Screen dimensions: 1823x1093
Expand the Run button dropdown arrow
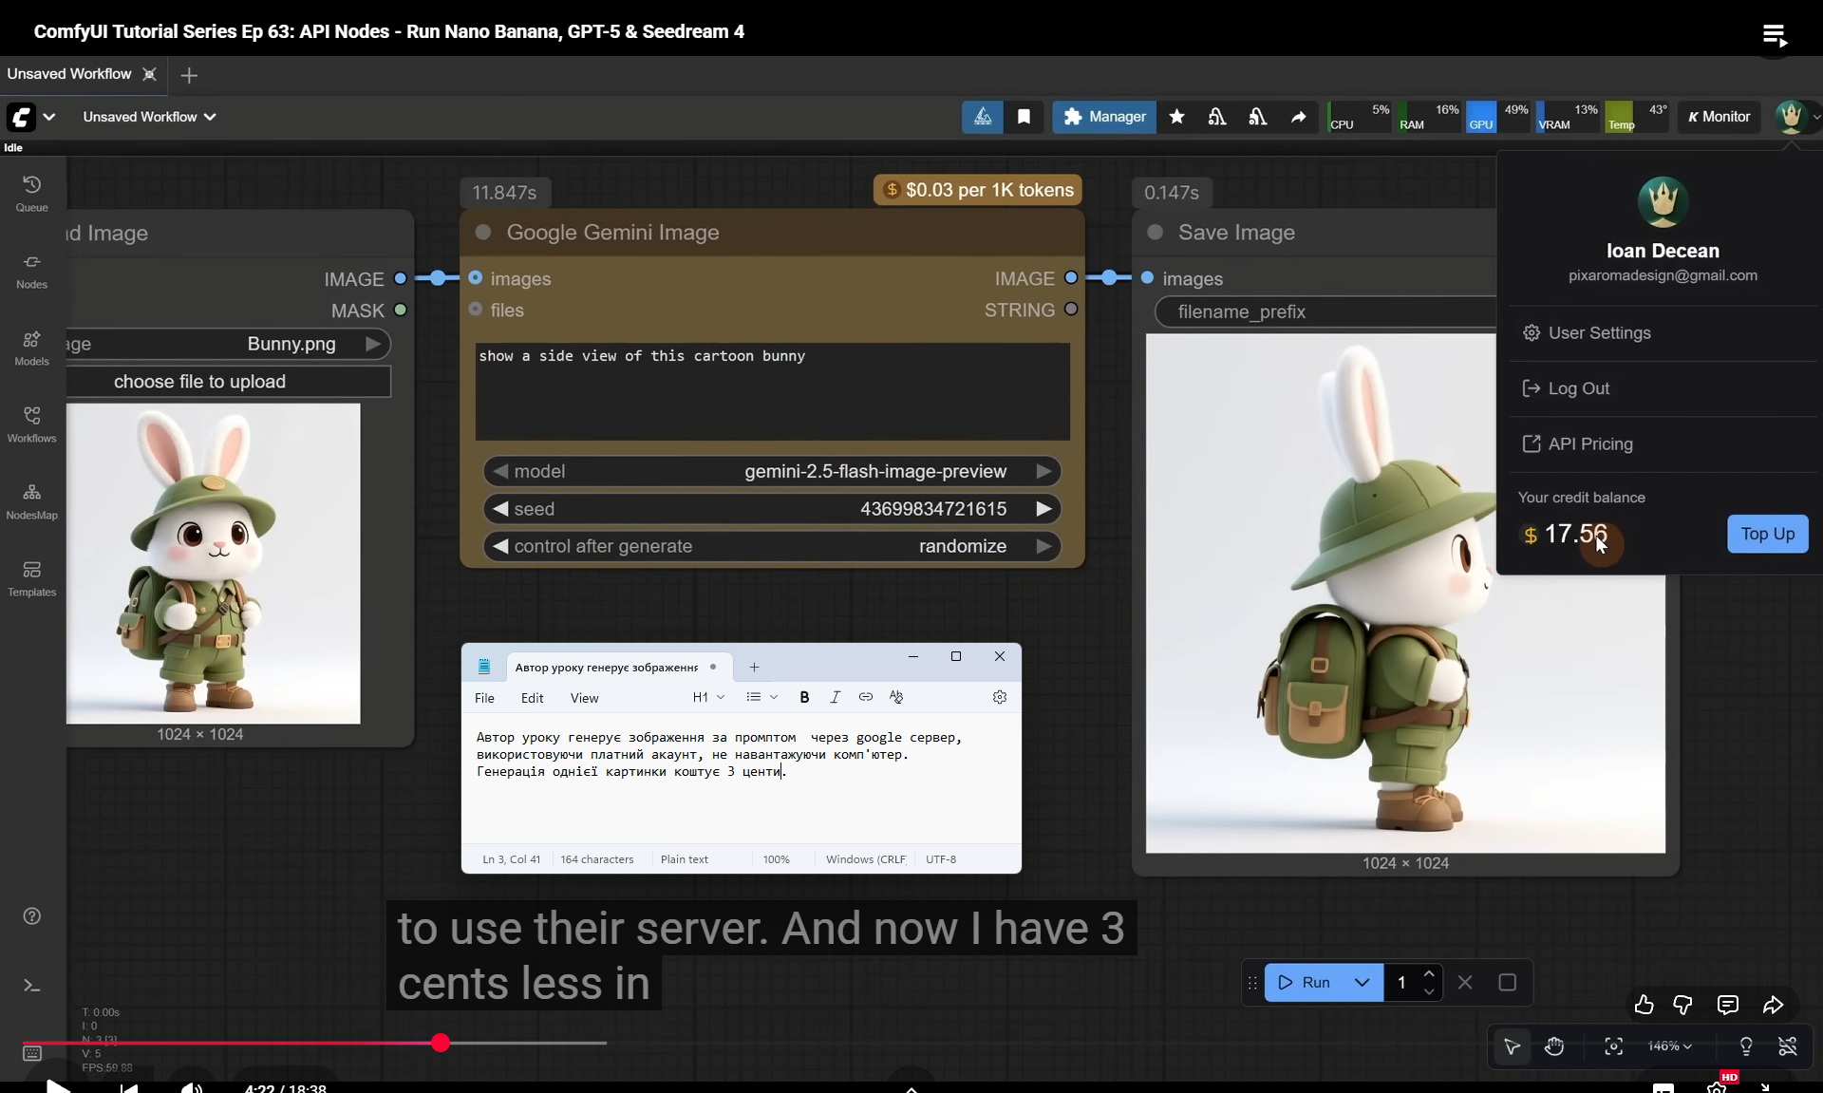coord(1362,983)
